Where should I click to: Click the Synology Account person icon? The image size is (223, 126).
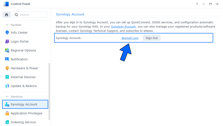click(7, 104)
